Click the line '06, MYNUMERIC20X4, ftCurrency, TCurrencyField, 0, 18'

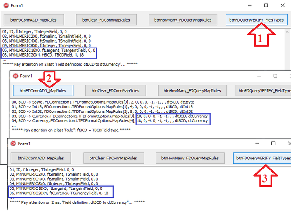tap(59, 193)
